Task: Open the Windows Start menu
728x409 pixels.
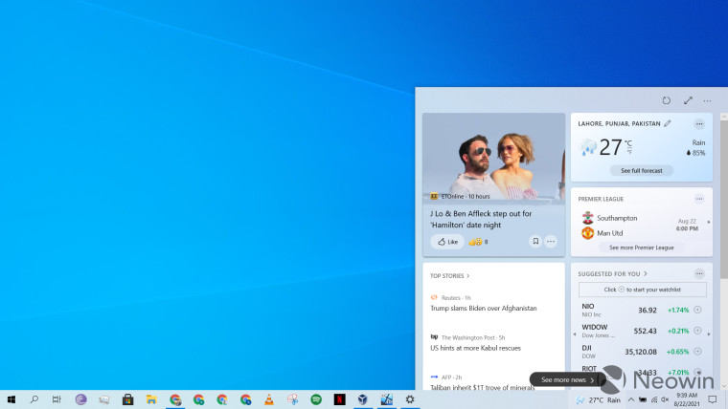Action: (11, 399)
